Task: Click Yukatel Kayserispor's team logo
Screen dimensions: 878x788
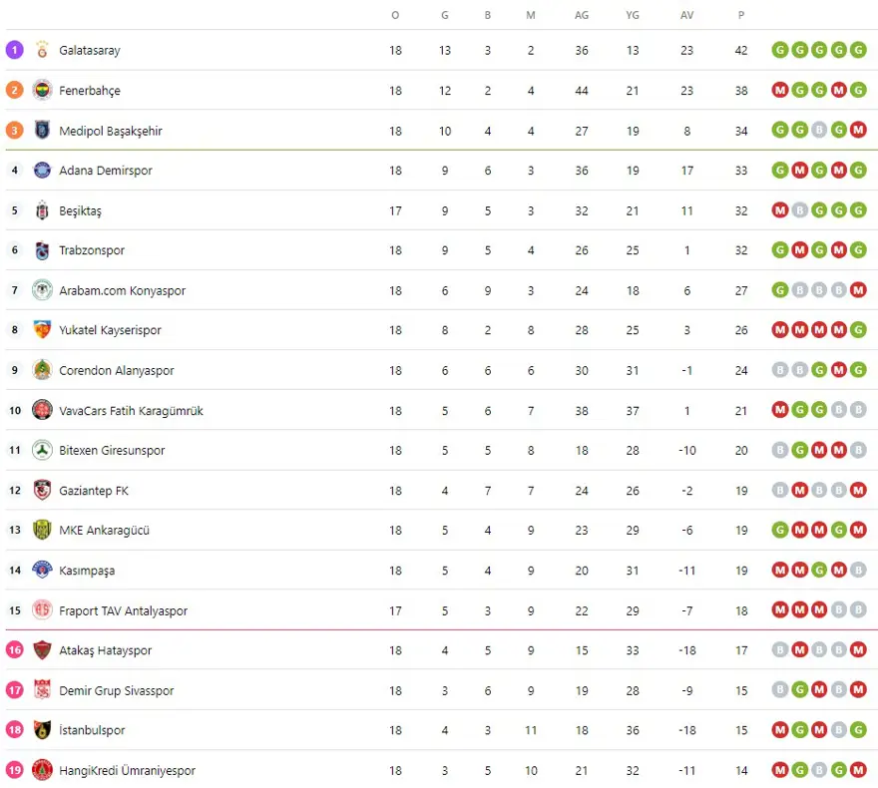Action: 42,330
